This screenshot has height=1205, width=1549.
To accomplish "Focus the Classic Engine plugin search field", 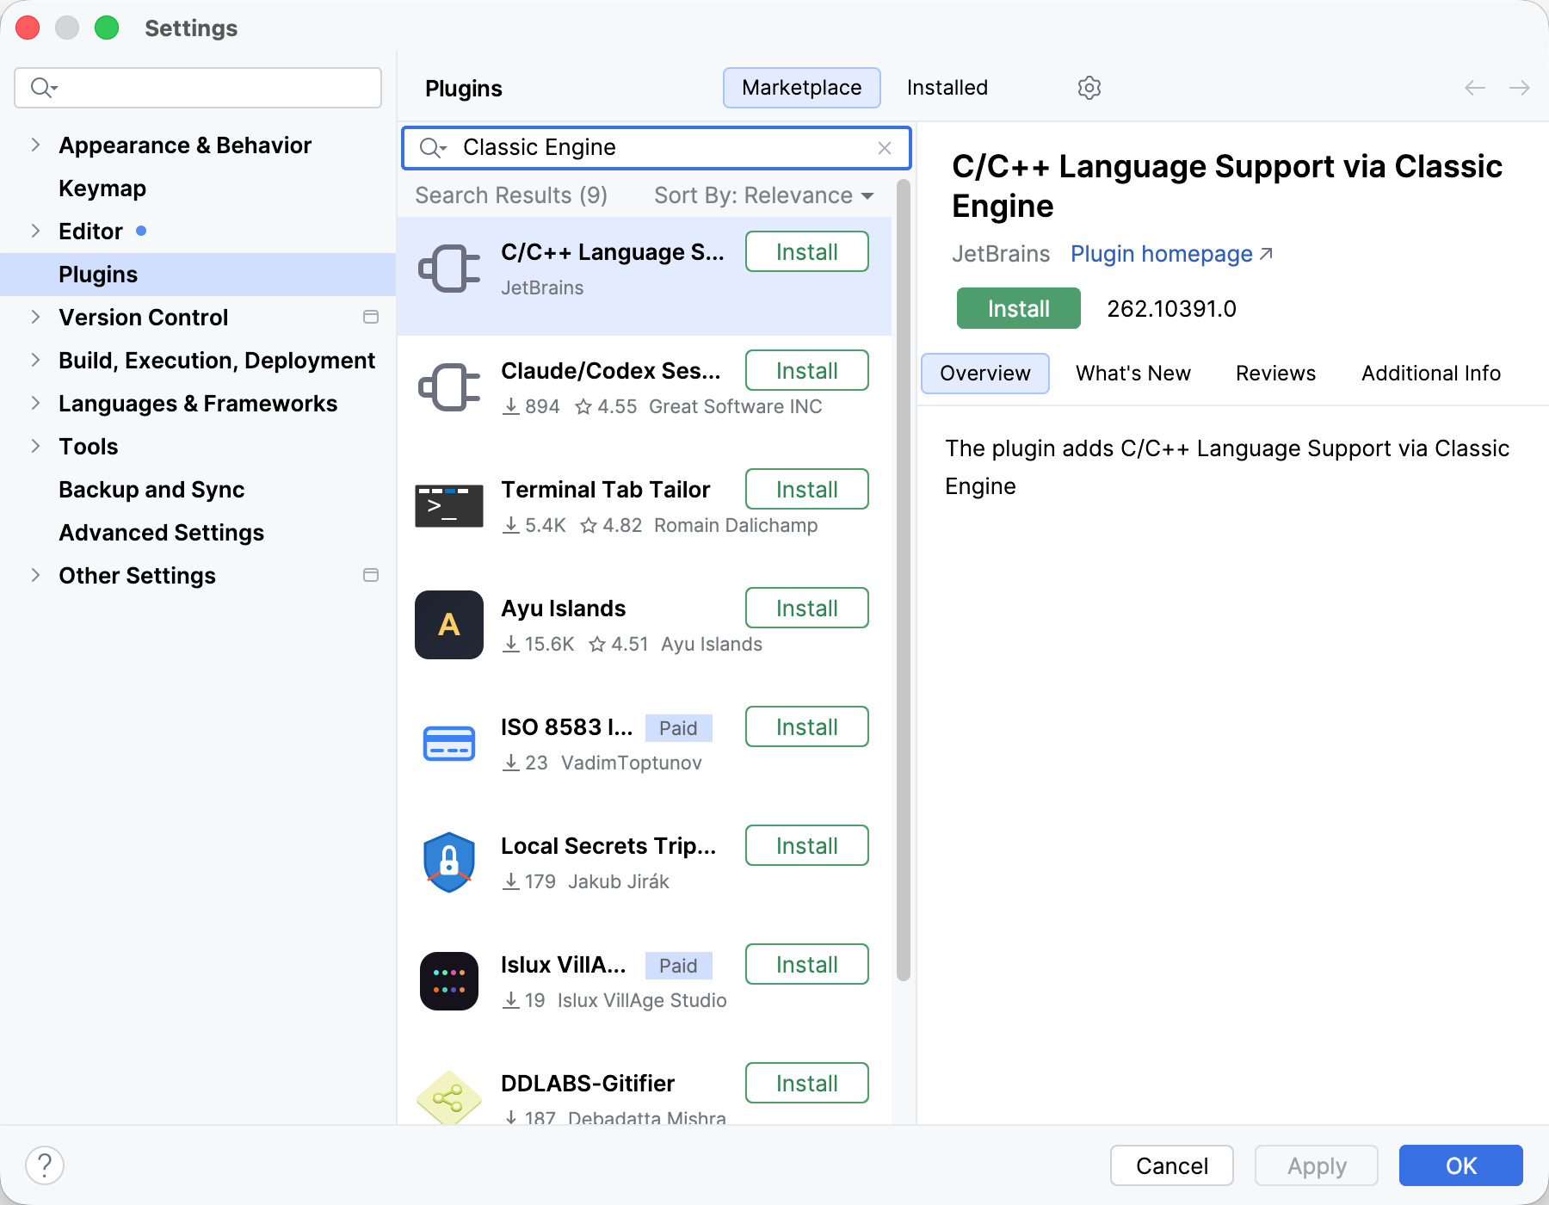I will click(x=656, y=148).
